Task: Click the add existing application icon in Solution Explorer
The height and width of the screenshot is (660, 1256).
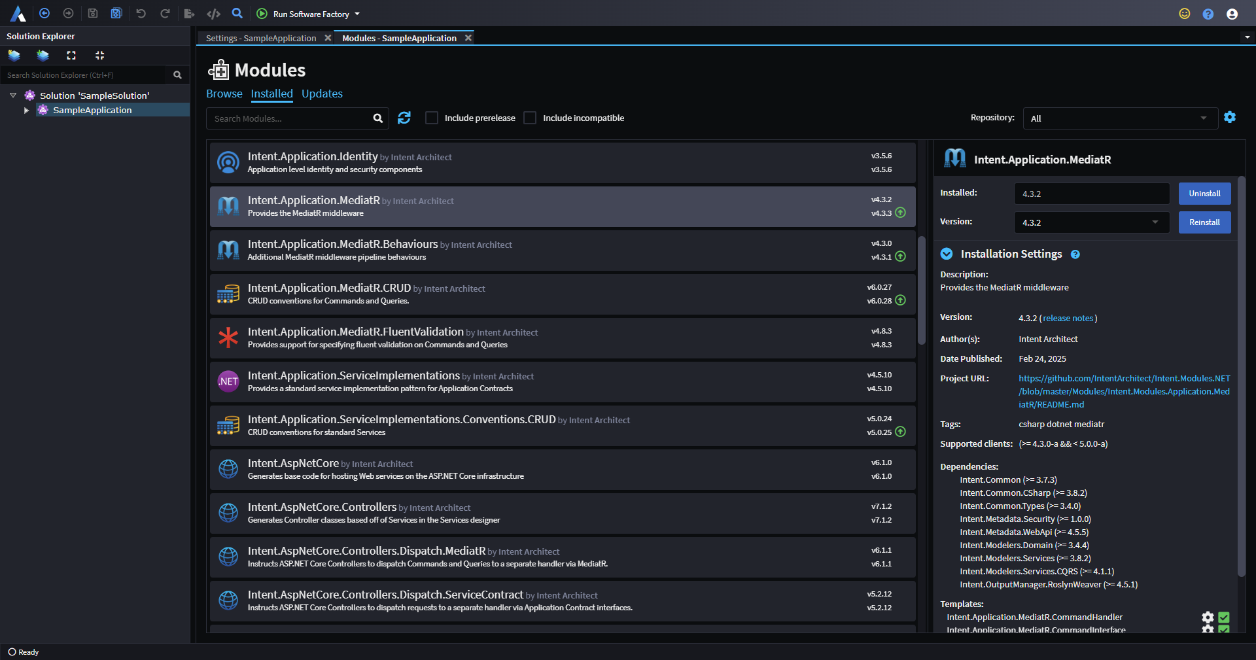Action: pyautogui.click(x=43, y=55)
